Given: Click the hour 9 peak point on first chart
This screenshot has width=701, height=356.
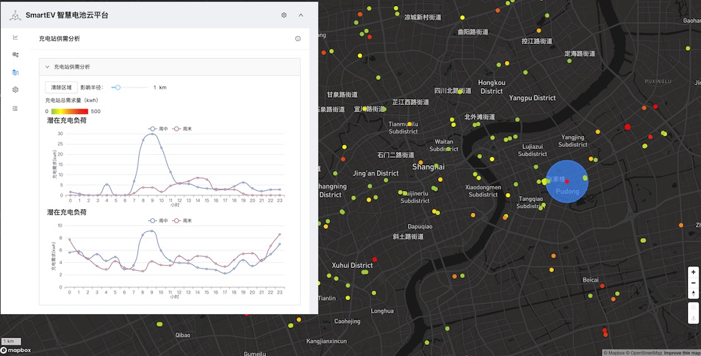Looking at the screenshot, I should pos(152,134).
